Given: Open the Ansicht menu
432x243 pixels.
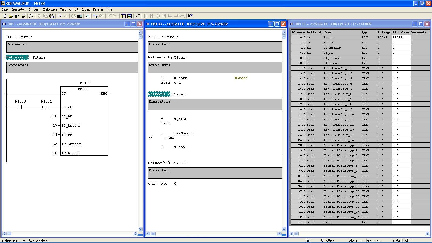Looking at the screenshot, I should [x=73, y=9].
